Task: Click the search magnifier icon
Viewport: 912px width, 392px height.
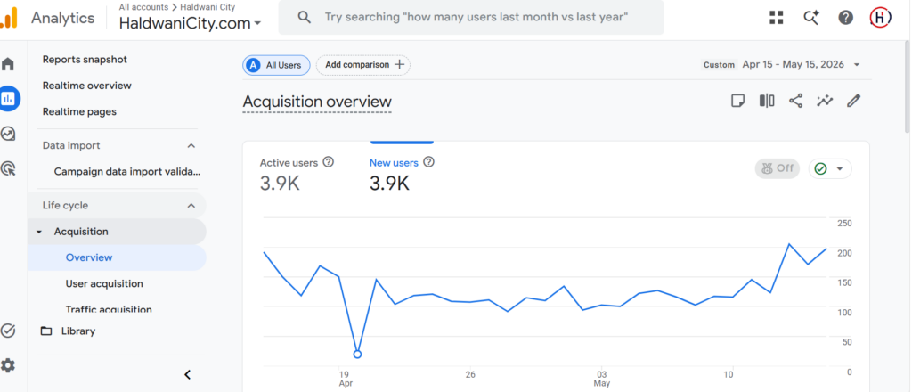Action: pos(304,17)
